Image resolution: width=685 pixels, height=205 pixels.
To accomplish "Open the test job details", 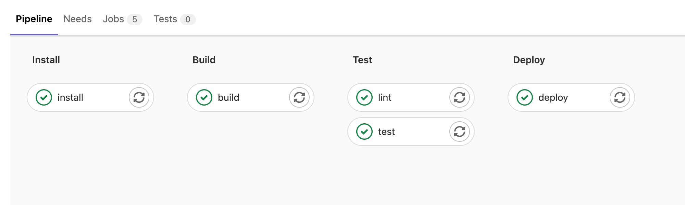I will (386, 131).
